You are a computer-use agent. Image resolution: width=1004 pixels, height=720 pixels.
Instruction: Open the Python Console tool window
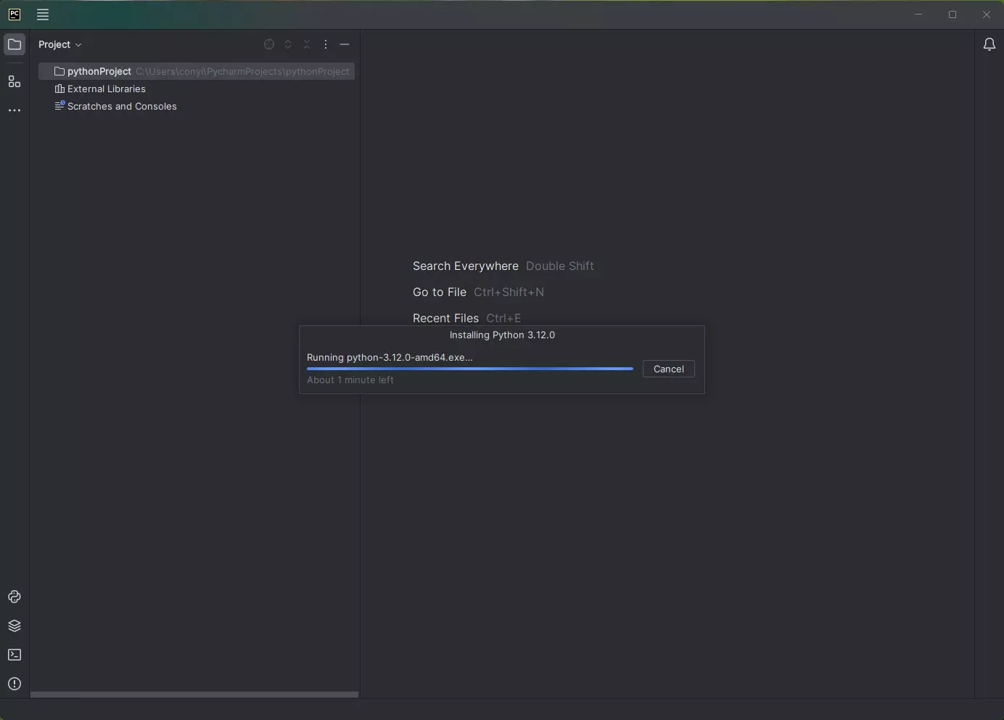click(15, 597)
